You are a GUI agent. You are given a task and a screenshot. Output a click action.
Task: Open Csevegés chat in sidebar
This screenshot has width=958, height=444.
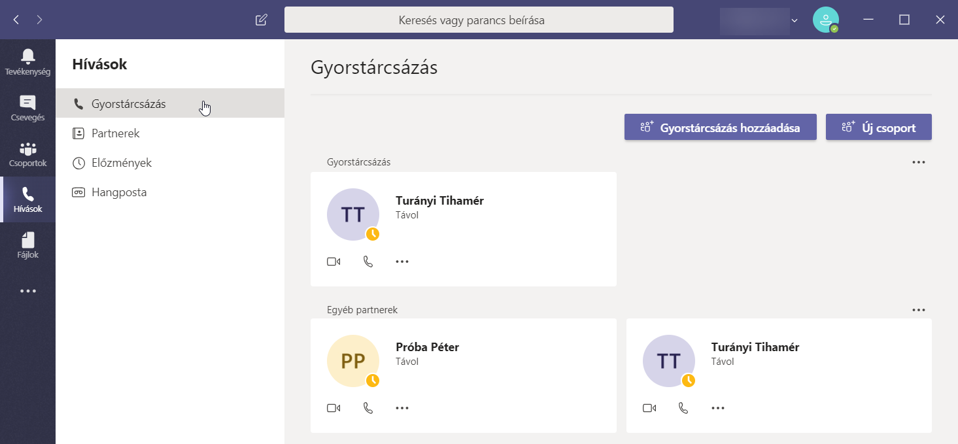[x=27, y=108]
